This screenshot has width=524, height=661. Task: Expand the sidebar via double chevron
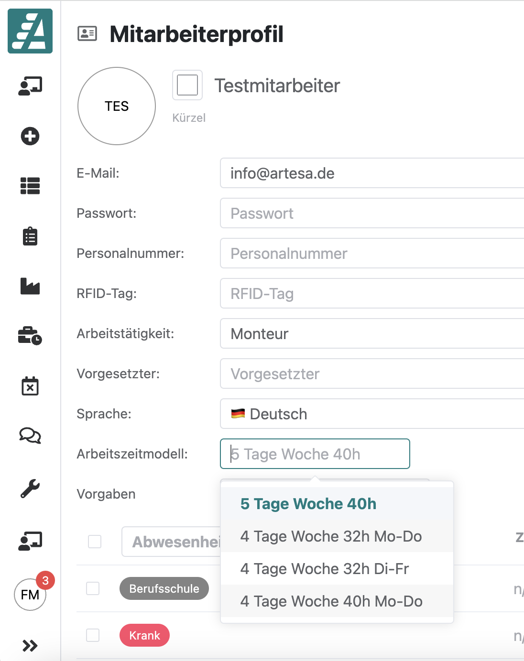point(30,645)
